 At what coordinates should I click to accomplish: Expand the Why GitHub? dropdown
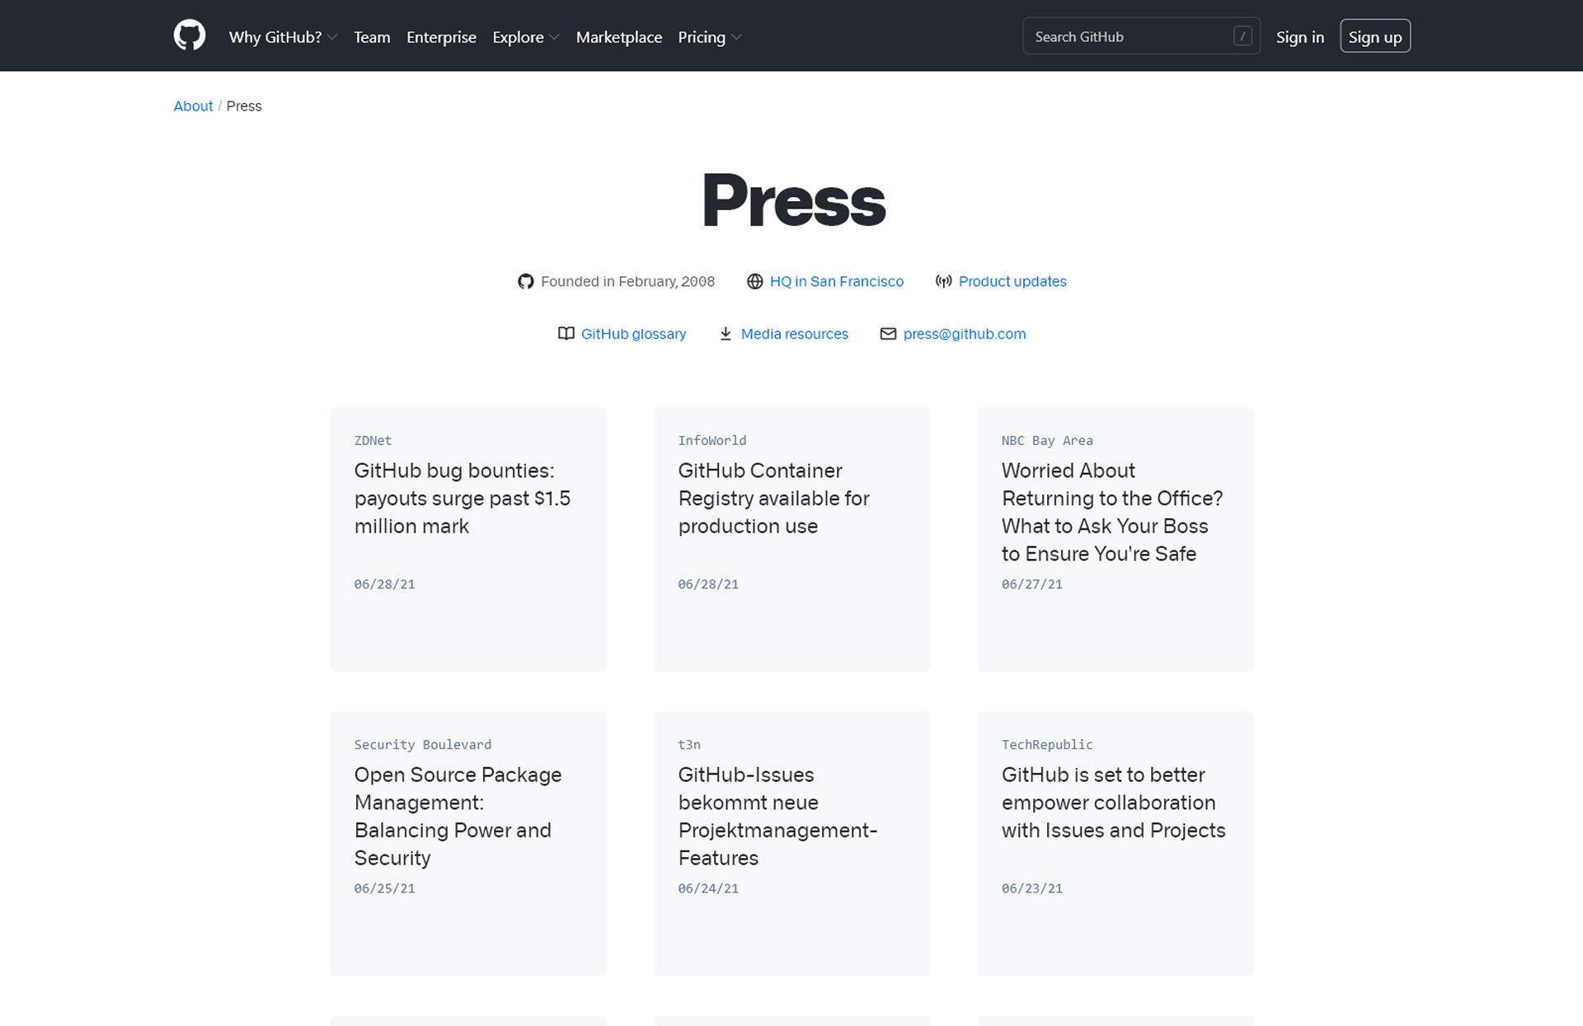[283, 37]
